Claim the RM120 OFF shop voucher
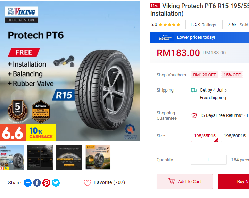Viewport: 249px width, 198px height. pos(205,75)
